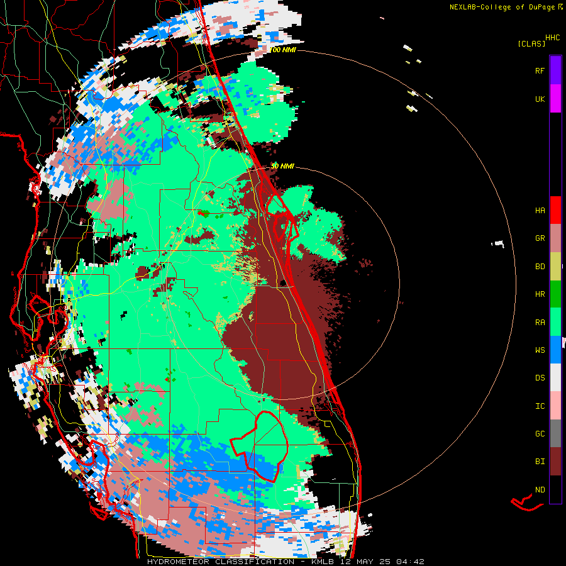Click the 'GR' legend label

tap(540, 238)
